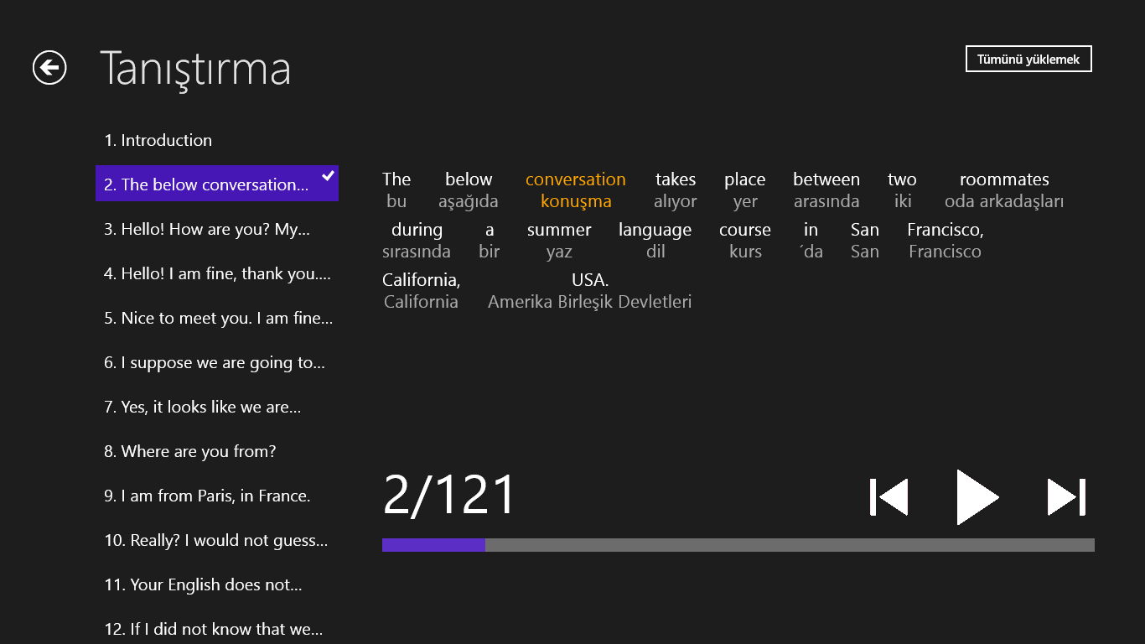Choose sentence 5 Nice to meet you
The height and width of the screenshot is (644, 1145).
point(216,318)
